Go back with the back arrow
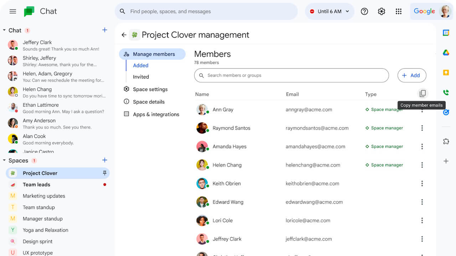 (124, 35)
